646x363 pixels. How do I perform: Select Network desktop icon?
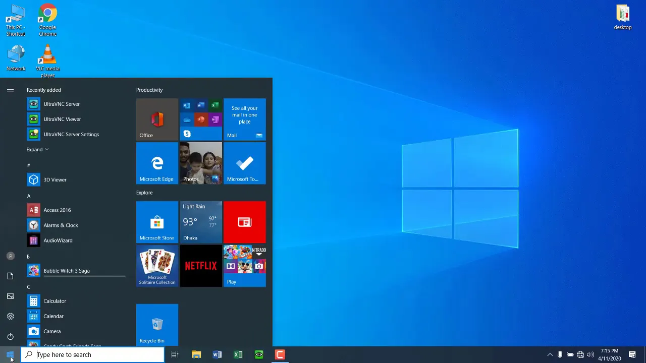pos(16,58)
